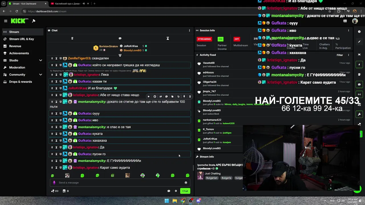
Task: Click the dog photo emote in emote row
Action: pyautogui.click(x=127, y=175)
